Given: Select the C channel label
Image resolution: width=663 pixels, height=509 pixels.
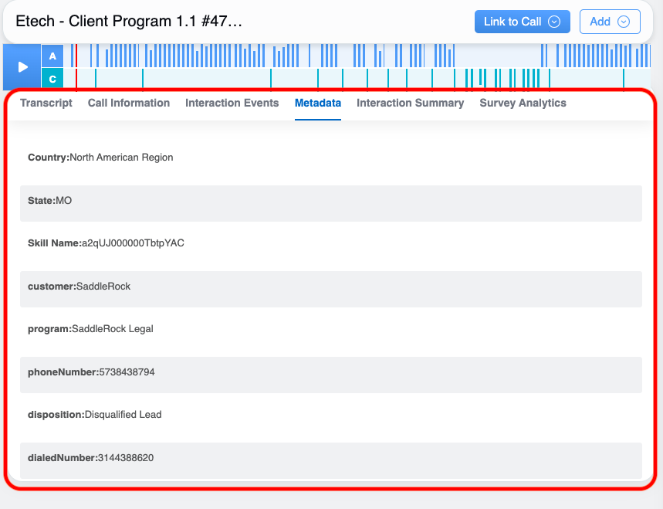Looking at the screenshot, I should (52, 79).
